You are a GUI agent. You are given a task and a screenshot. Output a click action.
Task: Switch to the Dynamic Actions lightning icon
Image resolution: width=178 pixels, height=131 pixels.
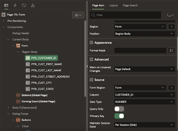click(x=15, y=5)
